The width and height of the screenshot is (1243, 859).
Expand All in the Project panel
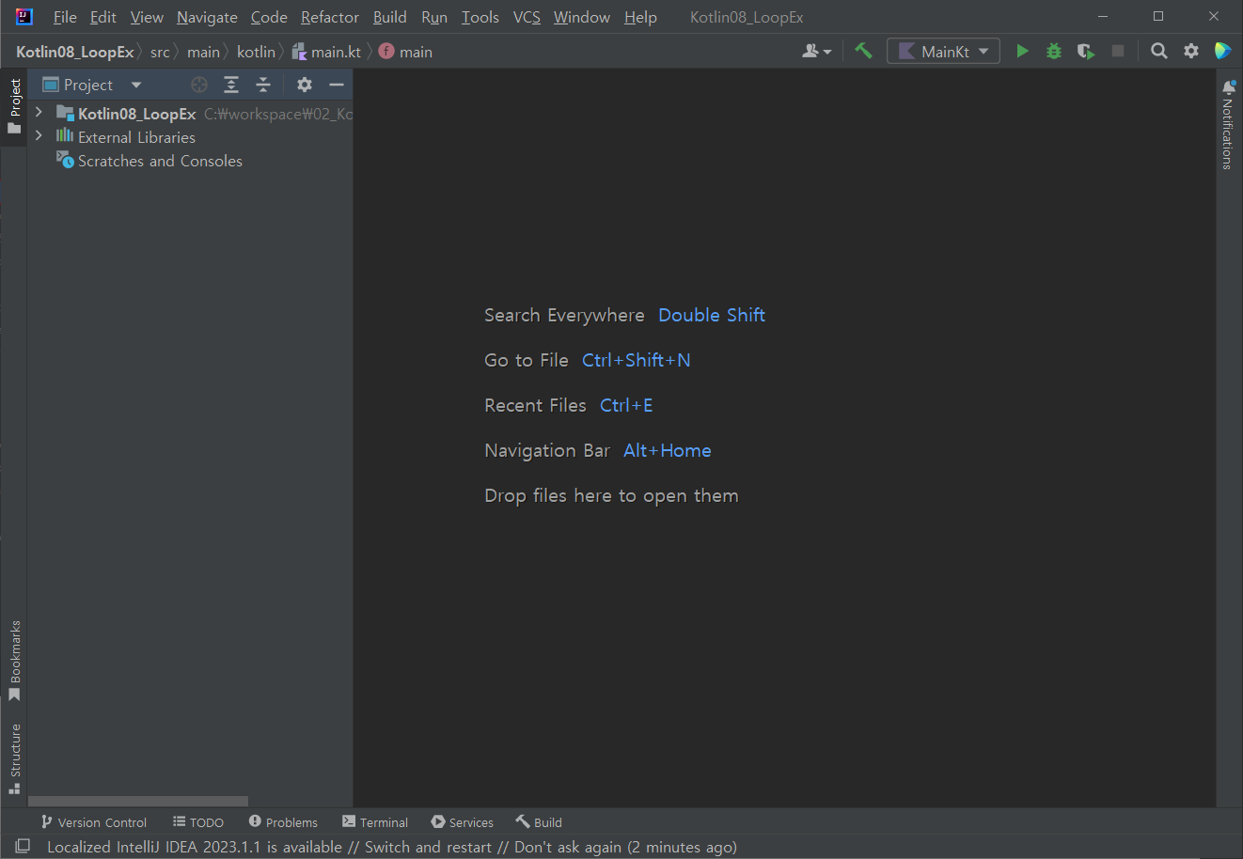pyautogui.click(x=231, y=85)
